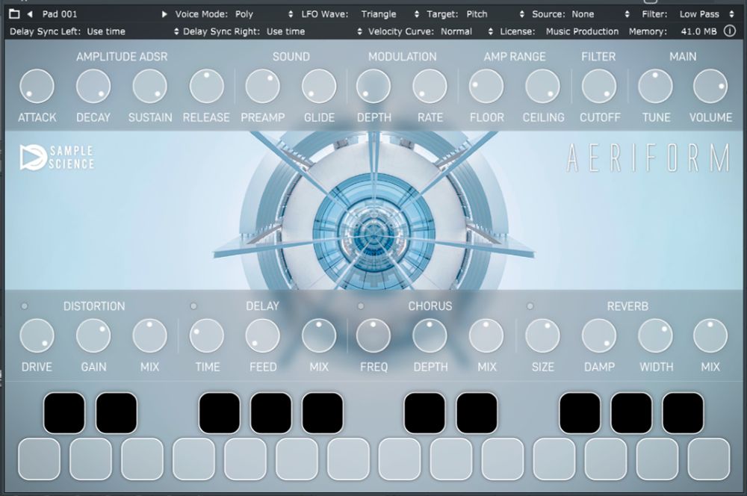Play the lower-octave D# black key
747x496 pixels.
[117, 413]
